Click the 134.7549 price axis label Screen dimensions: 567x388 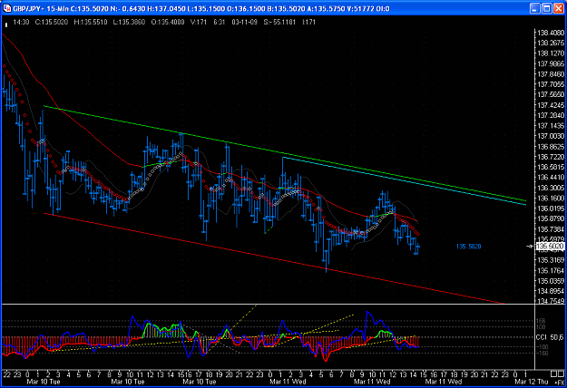[551, 301]
